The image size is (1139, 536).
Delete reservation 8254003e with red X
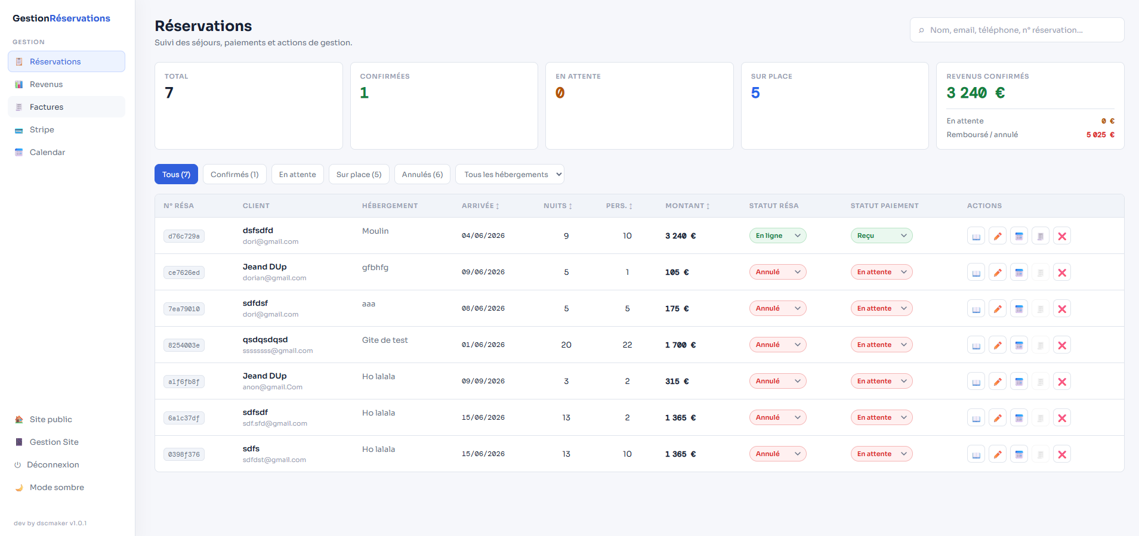pyautogui.click(x=1062, y=345)
